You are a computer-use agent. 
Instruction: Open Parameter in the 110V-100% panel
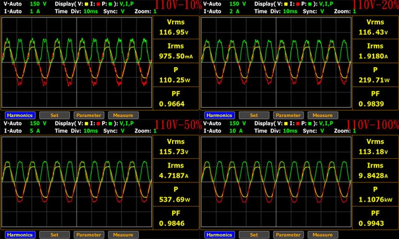coord(288,235)
